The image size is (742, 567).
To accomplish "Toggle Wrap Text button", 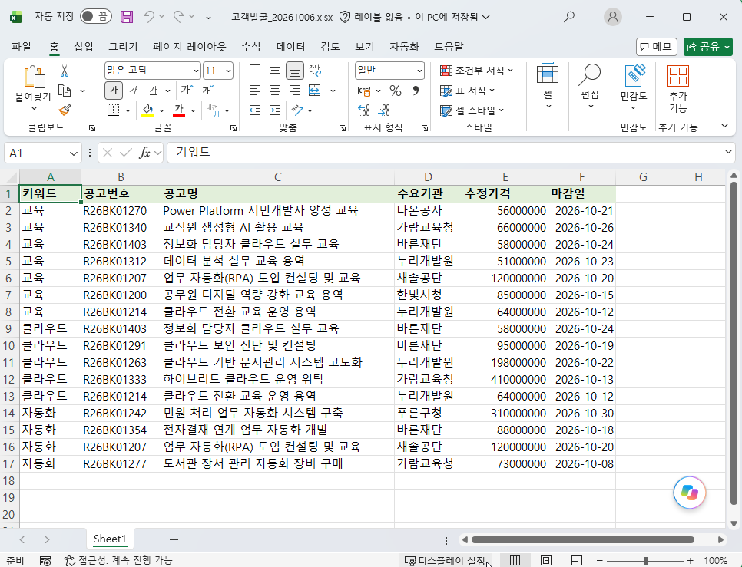I will pos(315,71).
